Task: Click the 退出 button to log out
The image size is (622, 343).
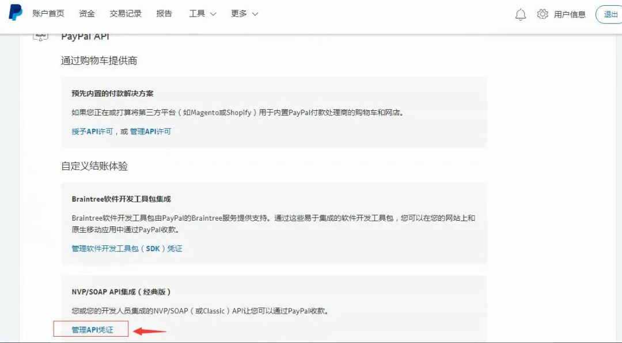Action: click(x=610, y=14)
